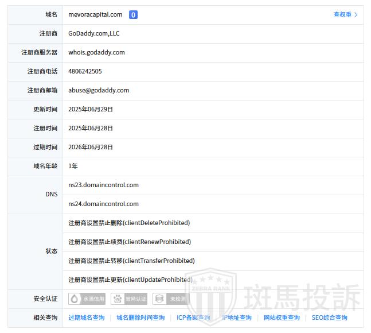Screen dimensions: 371x333
Task: Click the expiry date 2026年06月28日
Action: (91, 147)
